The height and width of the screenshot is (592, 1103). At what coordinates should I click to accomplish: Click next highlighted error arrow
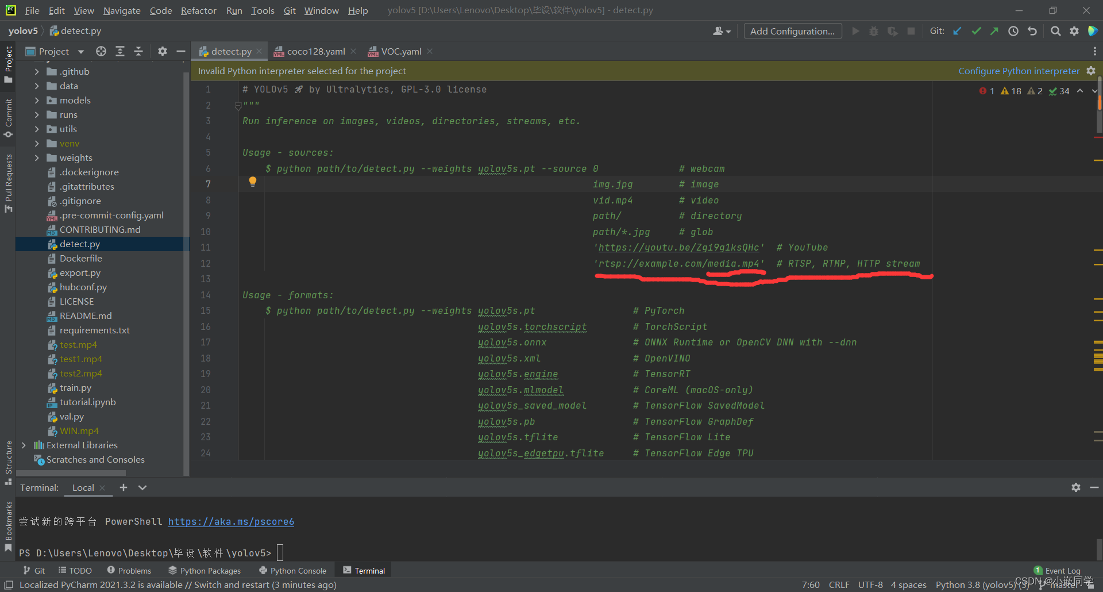click(1094, 91)
